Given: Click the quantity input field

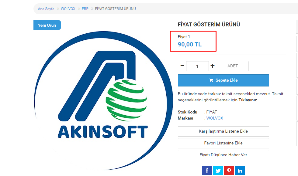Looking at the screenshot, I should 197,66.
